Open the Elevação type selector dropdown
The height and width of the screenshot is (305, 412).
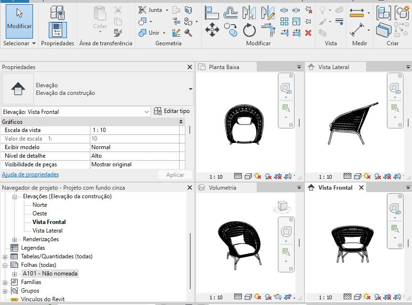pos(191,89)
